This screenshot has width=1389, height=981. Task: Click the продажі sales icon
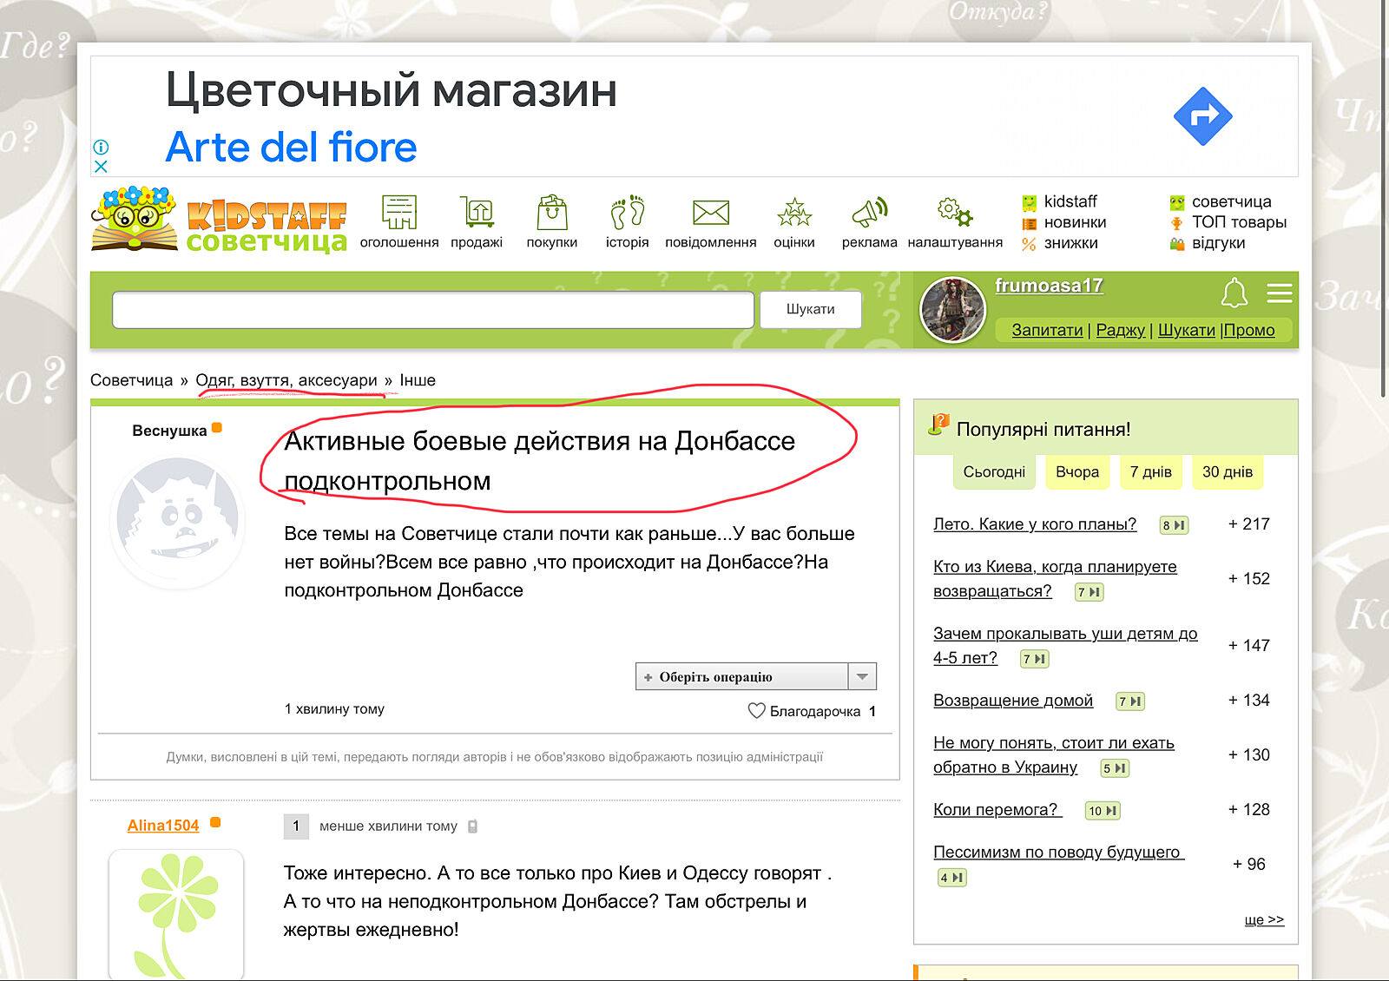pyautogui.click(x=477, y=213)
